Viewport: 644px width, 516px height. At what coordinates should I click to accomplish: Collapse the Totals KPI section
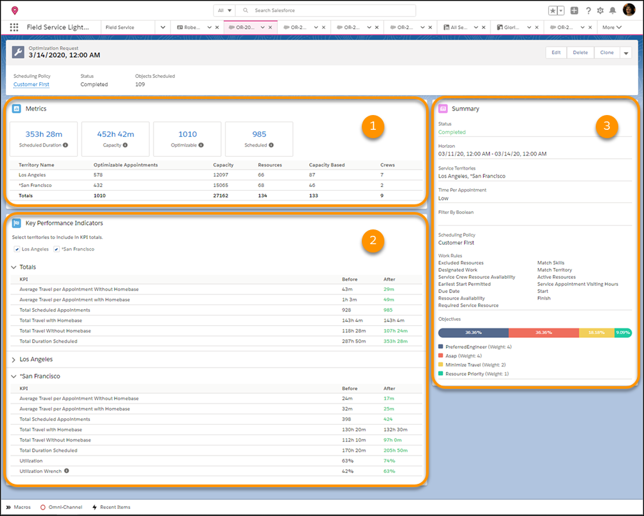point(13,267)
